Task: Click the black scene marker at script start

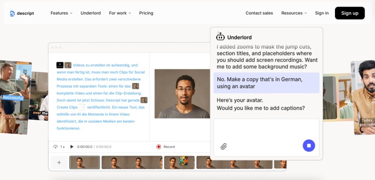Action: (60, 65)
